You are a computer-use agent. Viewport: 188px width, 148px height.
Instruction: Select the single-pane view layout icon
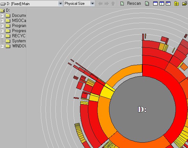tap(155, 4)
